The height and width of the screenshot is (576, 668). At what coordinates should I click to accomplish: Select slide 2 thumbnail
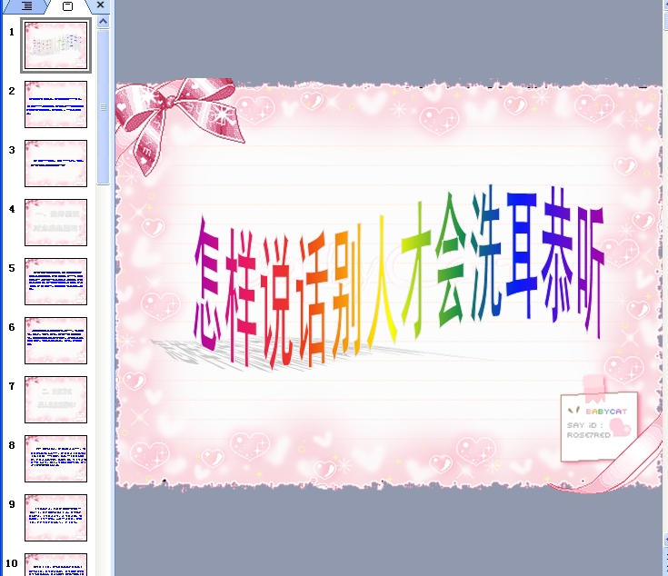tap(55, 104)
